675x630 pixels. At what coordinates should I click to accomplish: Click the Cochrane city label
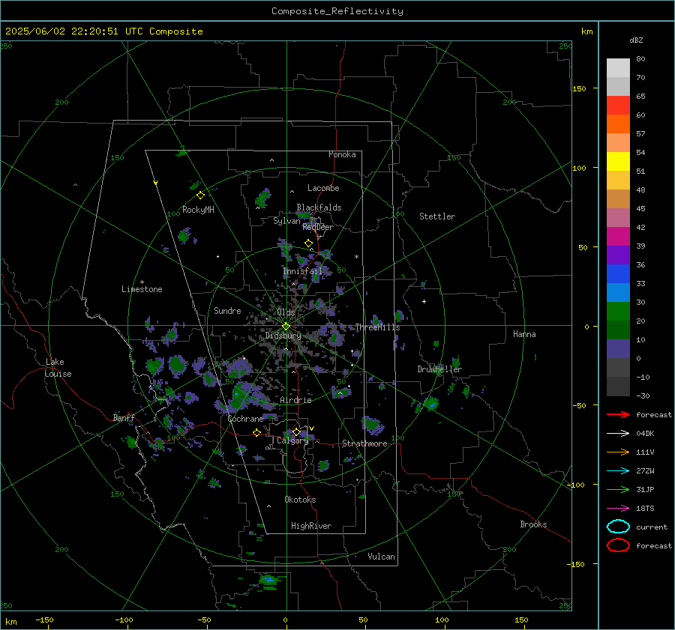click(x=245, y=419)
